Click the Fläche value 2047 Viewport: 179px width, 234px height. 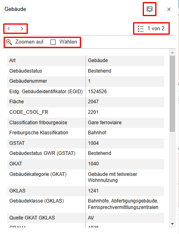(x=93, y=102)
